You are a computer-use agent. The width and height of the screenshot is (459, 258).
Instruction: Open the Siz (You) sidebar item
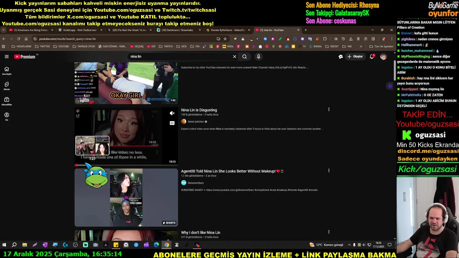click(6, 116)
